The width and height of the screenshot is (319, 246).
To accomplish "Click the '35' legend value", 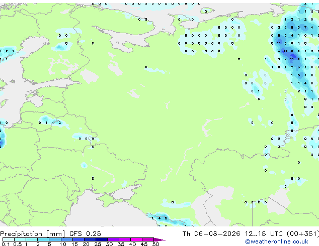I will click(121, 244).
